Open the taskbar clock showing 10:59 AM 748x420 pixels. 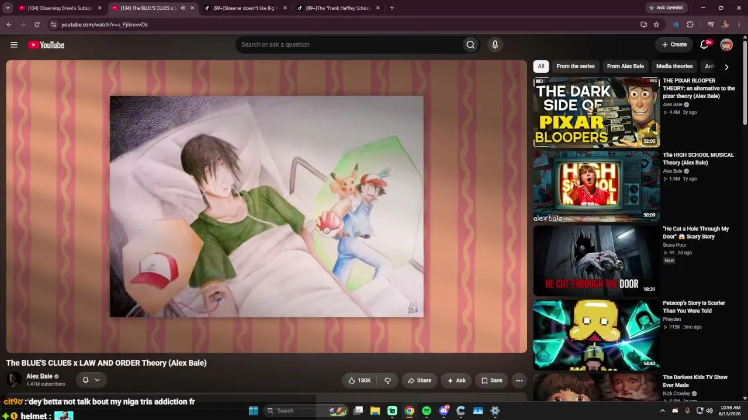(729, 411)
